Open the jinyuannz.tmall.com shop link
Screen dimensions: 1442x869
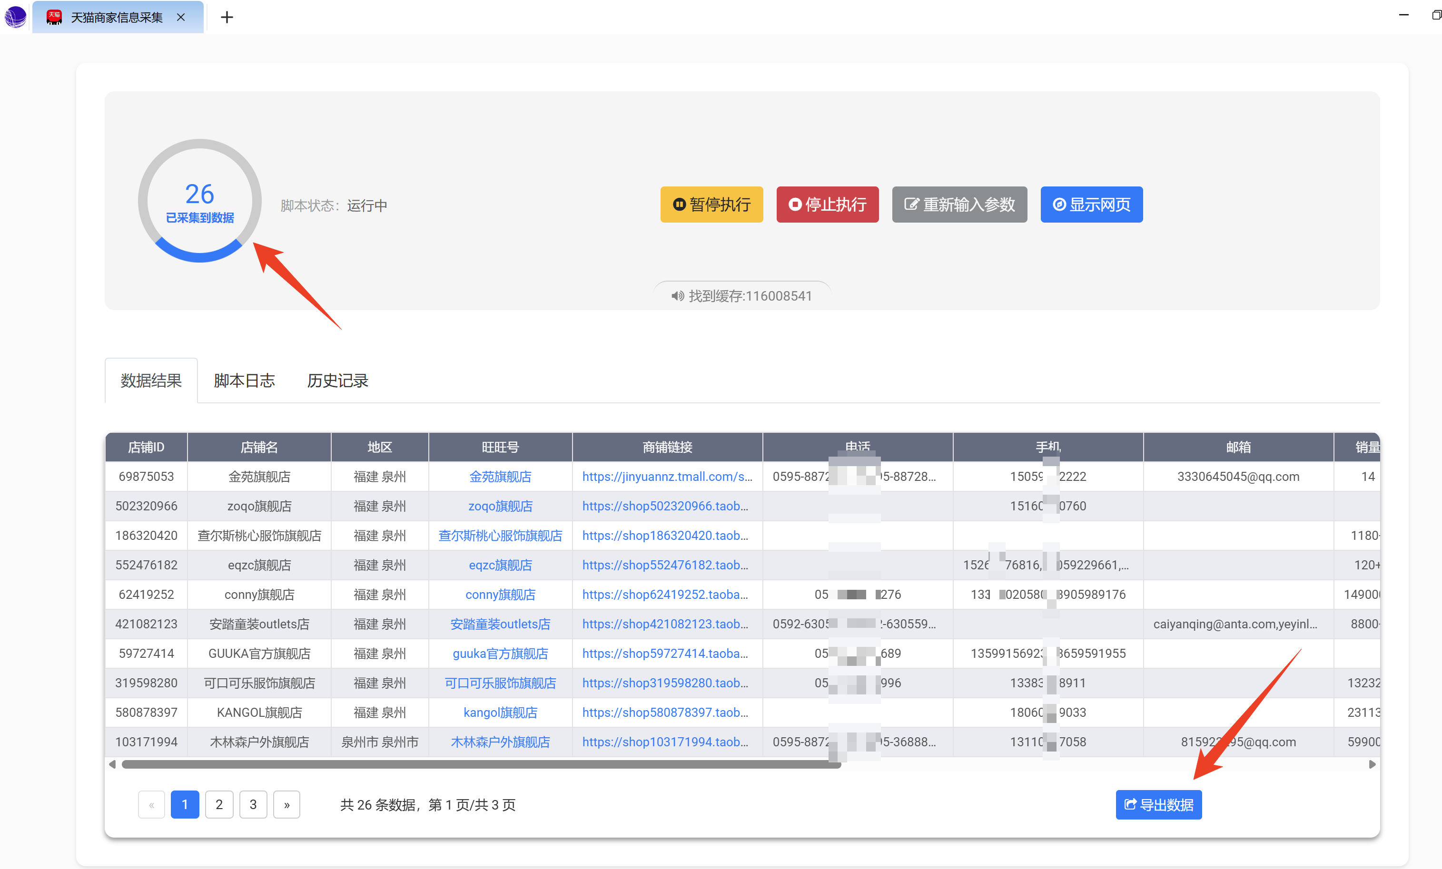[x=667, y=477]
